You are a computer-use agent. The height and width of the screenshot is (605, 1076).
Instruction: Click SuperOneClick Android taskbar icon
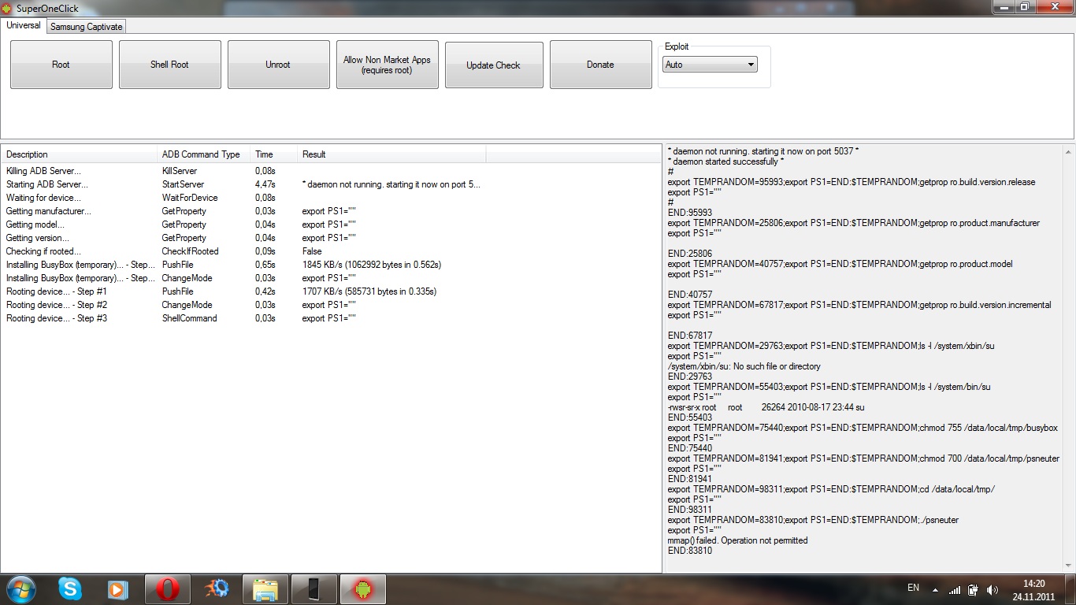(x=362, y=588)
